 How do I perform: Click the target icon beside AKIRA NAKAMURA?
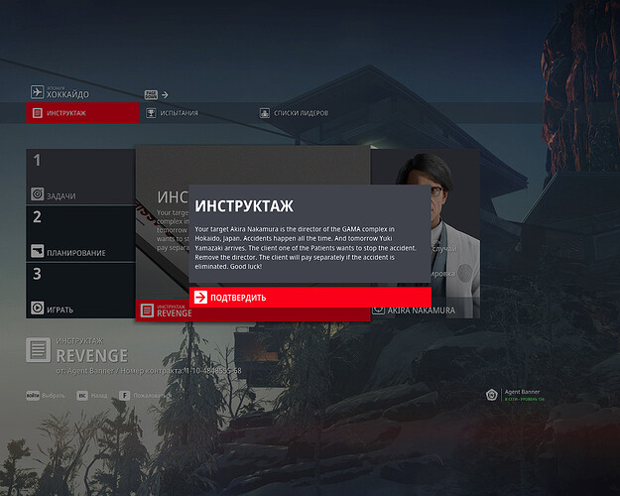pyautogui.click(x=378, y=310)
